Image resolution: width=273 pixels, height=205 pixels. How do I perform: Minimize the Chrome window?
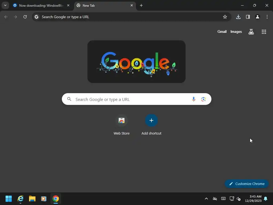[242, 5]
